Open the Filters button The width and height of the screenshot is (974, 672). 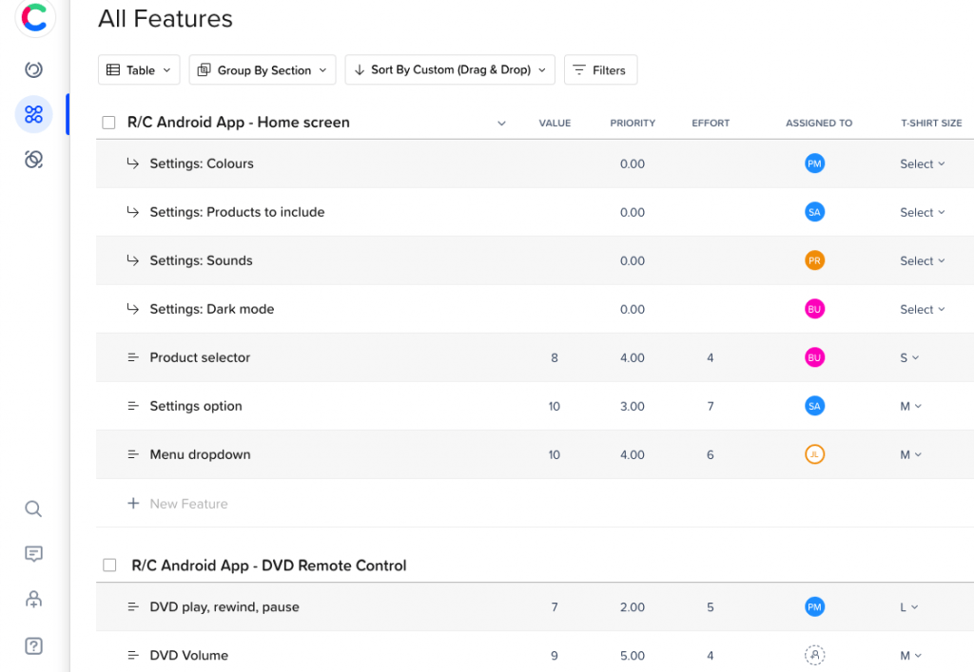[600, 69]
